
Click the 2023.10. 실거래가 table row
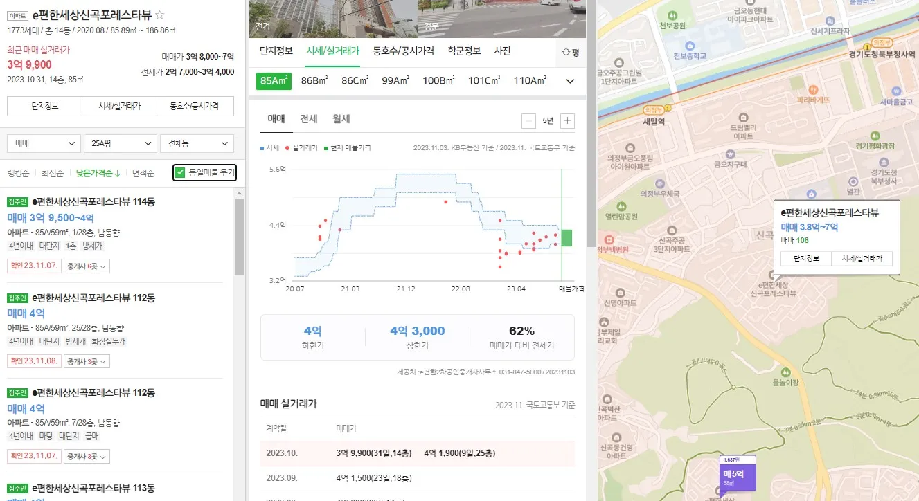coord(418,453)
